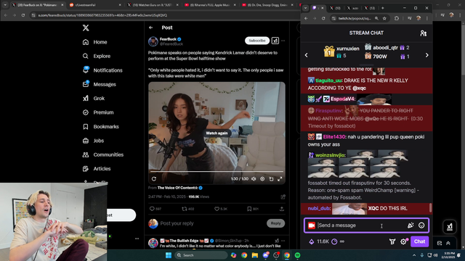Subscribe to FearBuck
This screenshot has width=465, height=261.
[257, 41]
